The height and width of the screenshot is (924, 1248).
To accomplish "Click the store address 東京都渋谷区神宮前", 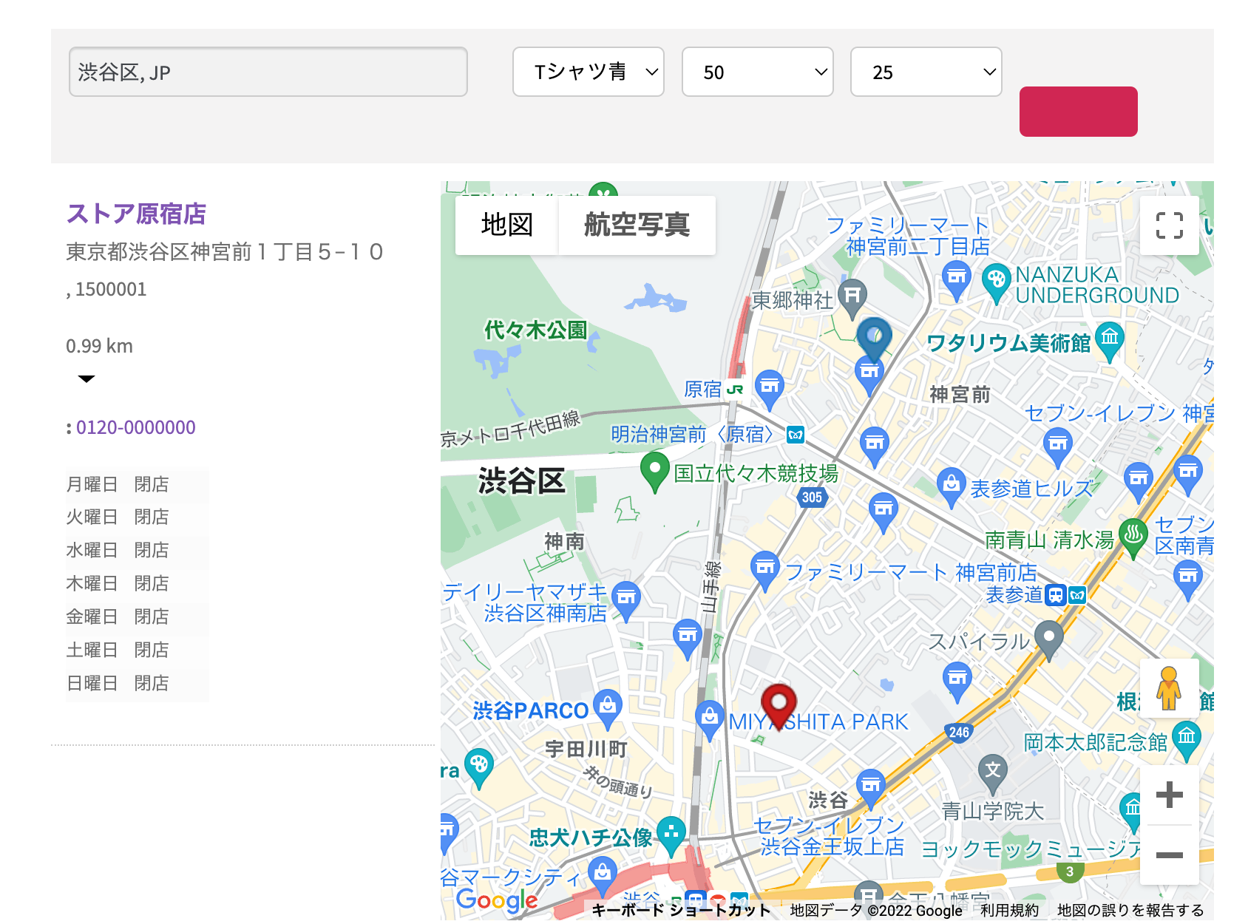I will coord(224,252).
